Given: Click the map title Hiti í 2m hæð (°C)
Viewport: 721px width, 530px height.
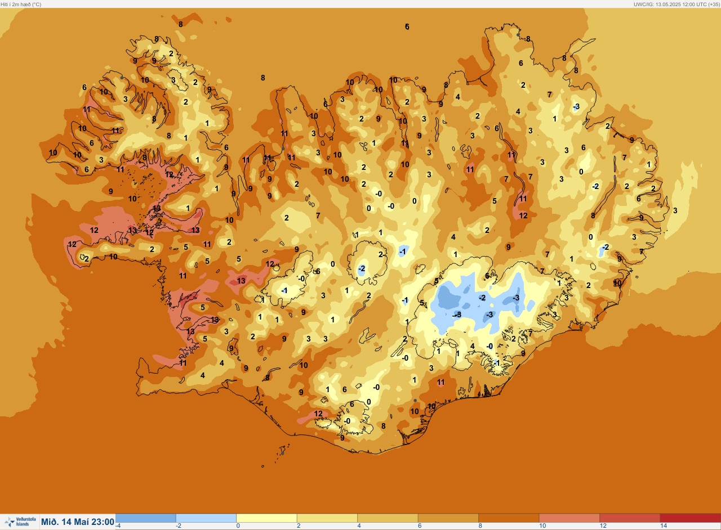Looking at the screenshot, I should (21, 4).
